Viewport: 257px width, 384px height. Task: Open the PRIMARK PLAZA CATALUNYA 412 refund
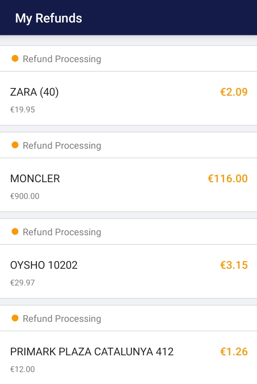coord(128,358)
